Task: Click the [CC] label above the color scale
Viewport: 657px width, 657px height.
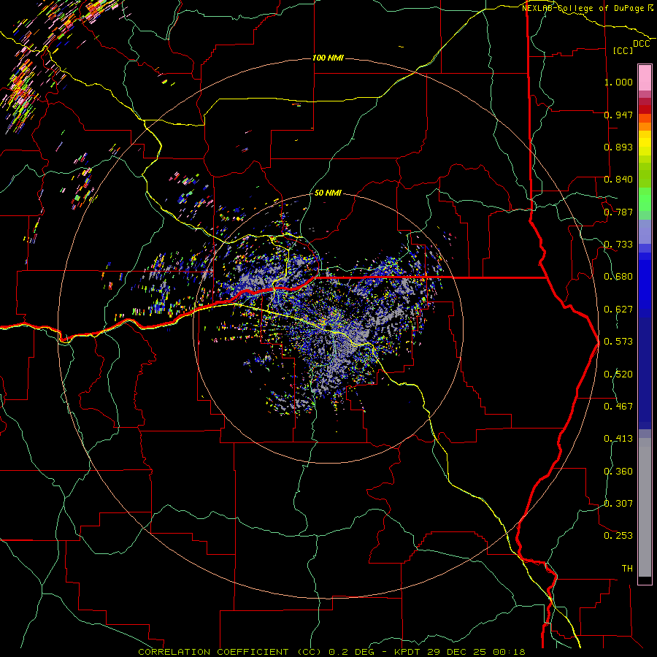Action: coord(623,50)
